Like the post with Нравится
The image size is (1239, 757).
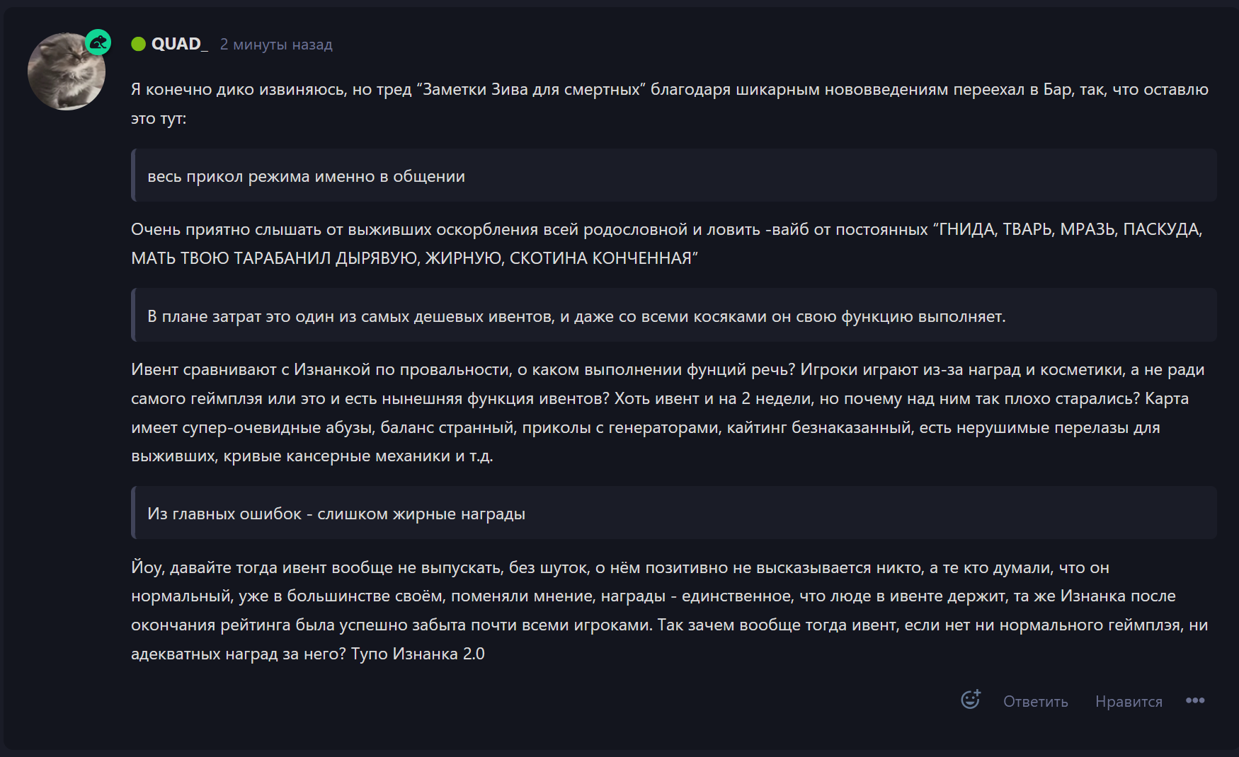(1129, 701)
